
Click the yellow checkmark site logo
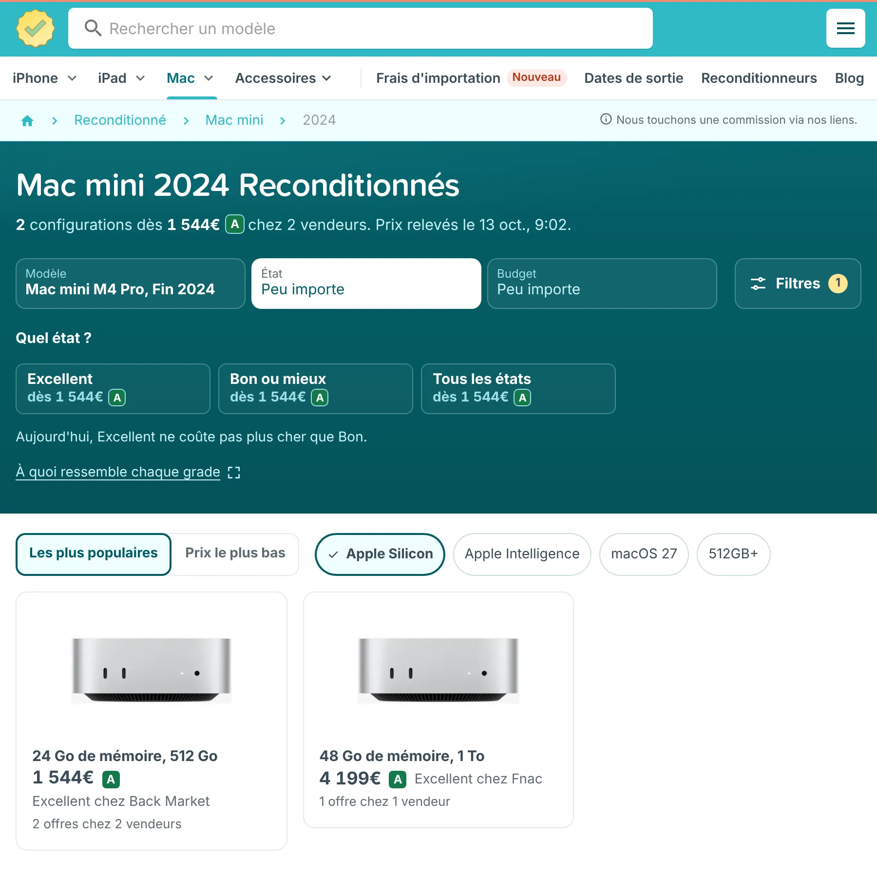click(x=35, y=29)
